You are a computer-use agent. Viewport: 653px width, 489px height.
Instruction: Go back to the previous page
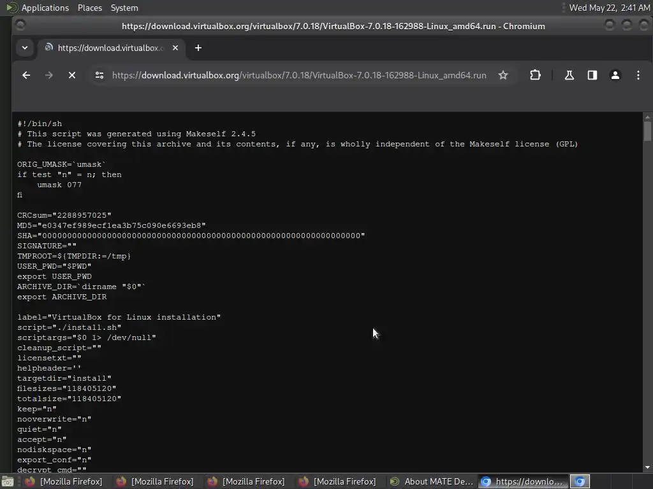[26, 75]
